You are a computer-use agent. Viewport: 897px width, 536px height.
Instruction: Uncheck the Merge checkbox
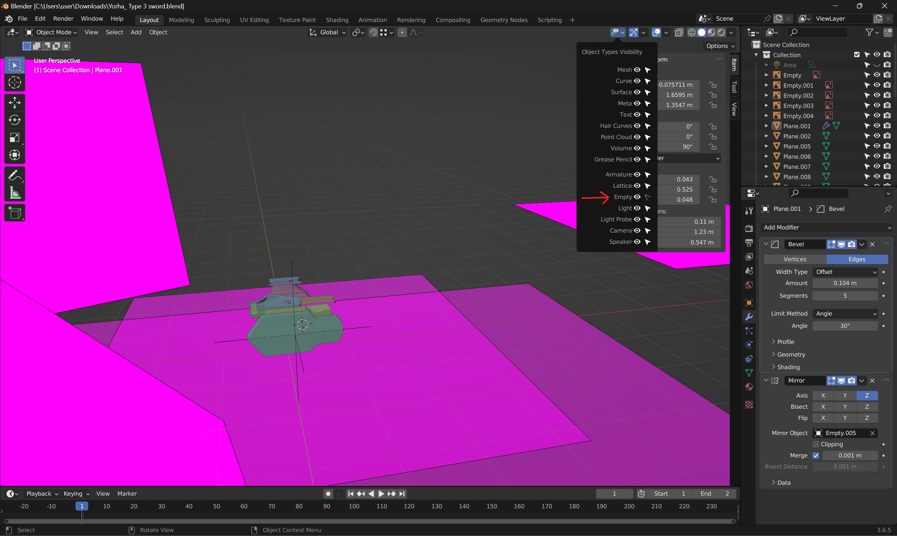click(x=816, y=455)
